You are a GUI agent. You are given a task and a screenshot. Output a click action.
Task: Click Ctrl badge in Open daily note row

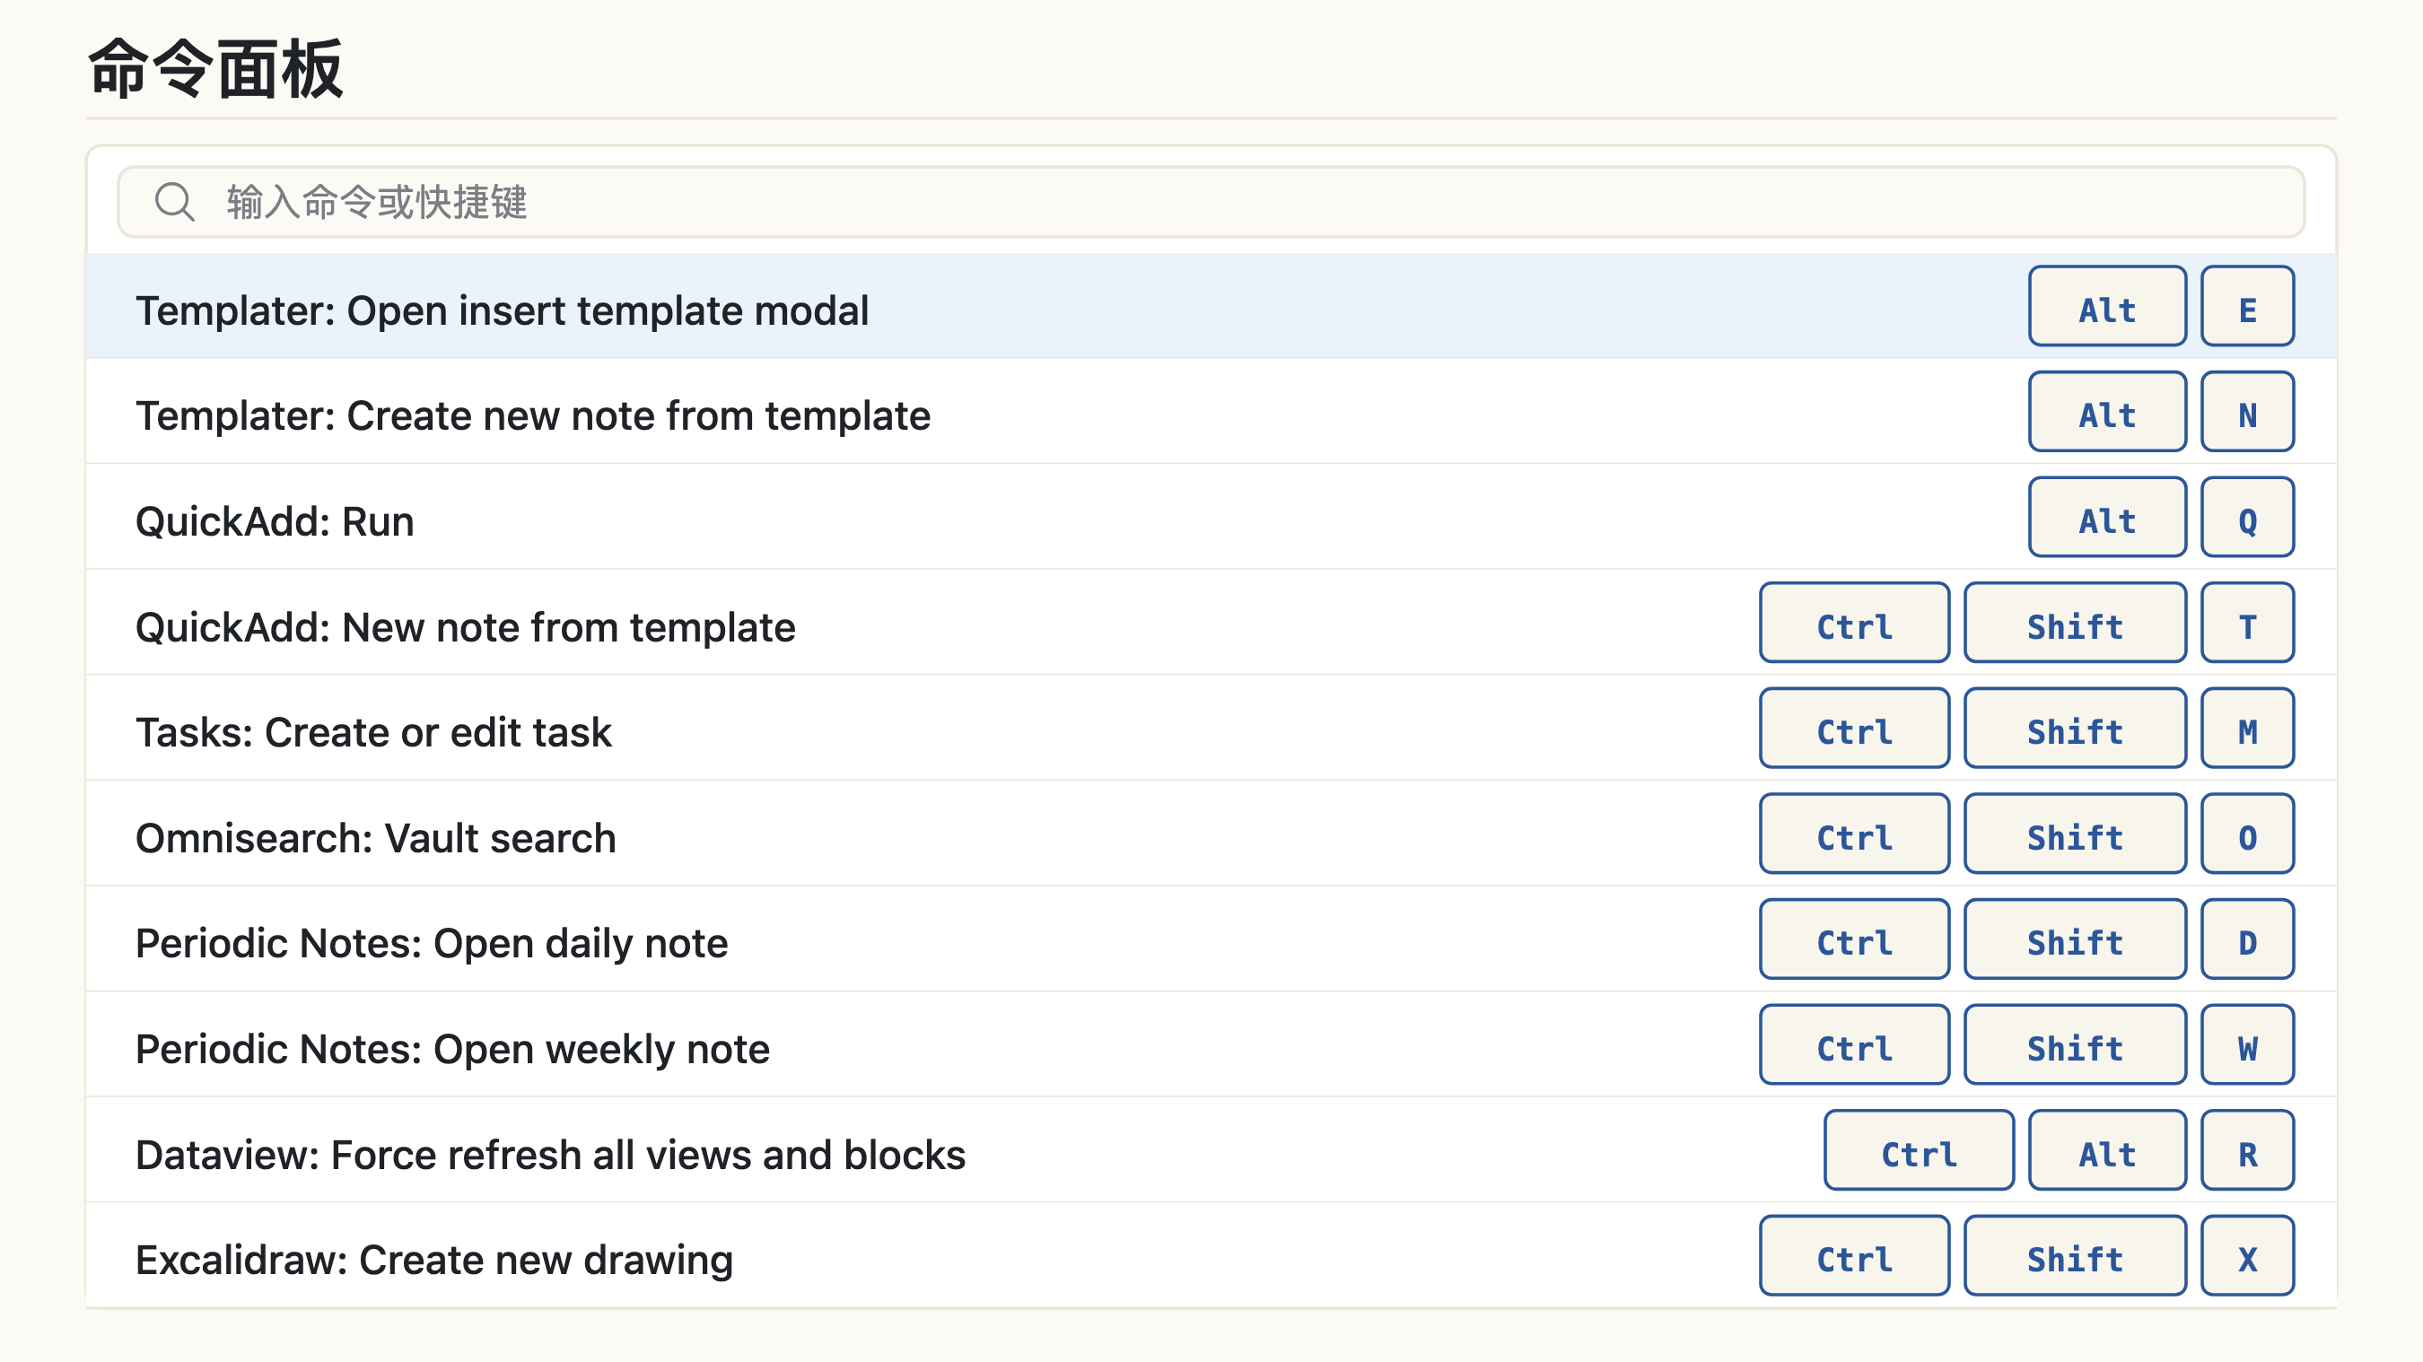tap(1854, 938)
